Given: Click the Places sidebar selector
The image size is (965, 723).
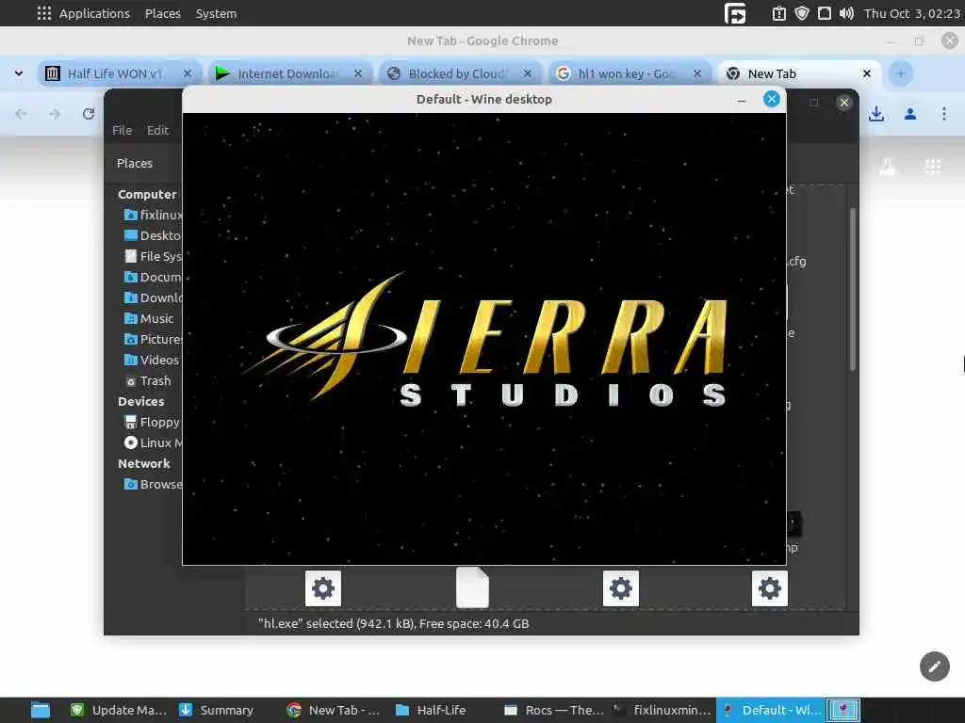Looking at the screenshot, I should coord(135,164).
